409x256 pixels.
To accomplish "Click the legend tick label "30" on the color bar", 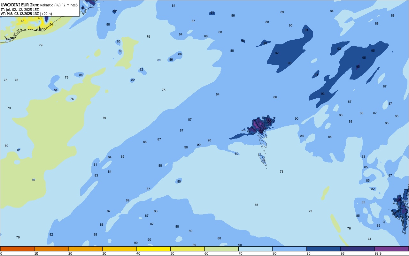I will tap(104, 253).
